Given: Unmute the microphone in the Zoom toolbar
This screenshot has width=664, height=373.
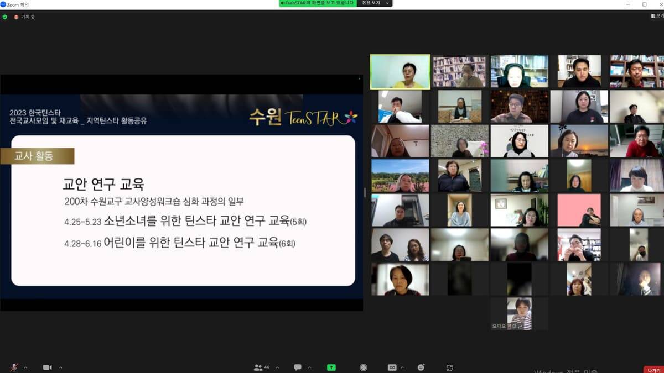Looking at the screenshot, I should 14,367.
